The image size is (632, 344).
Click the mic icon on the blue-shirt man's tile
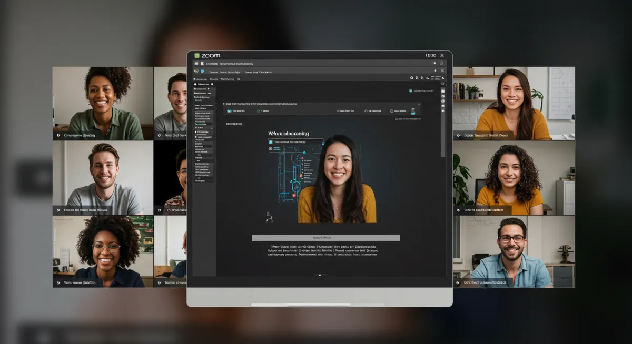pyautogui.click(x=458, y=283)
